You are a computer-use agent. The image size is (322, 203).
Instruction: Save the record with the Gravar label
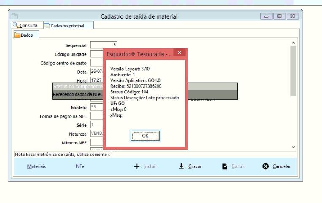[195, 166]
